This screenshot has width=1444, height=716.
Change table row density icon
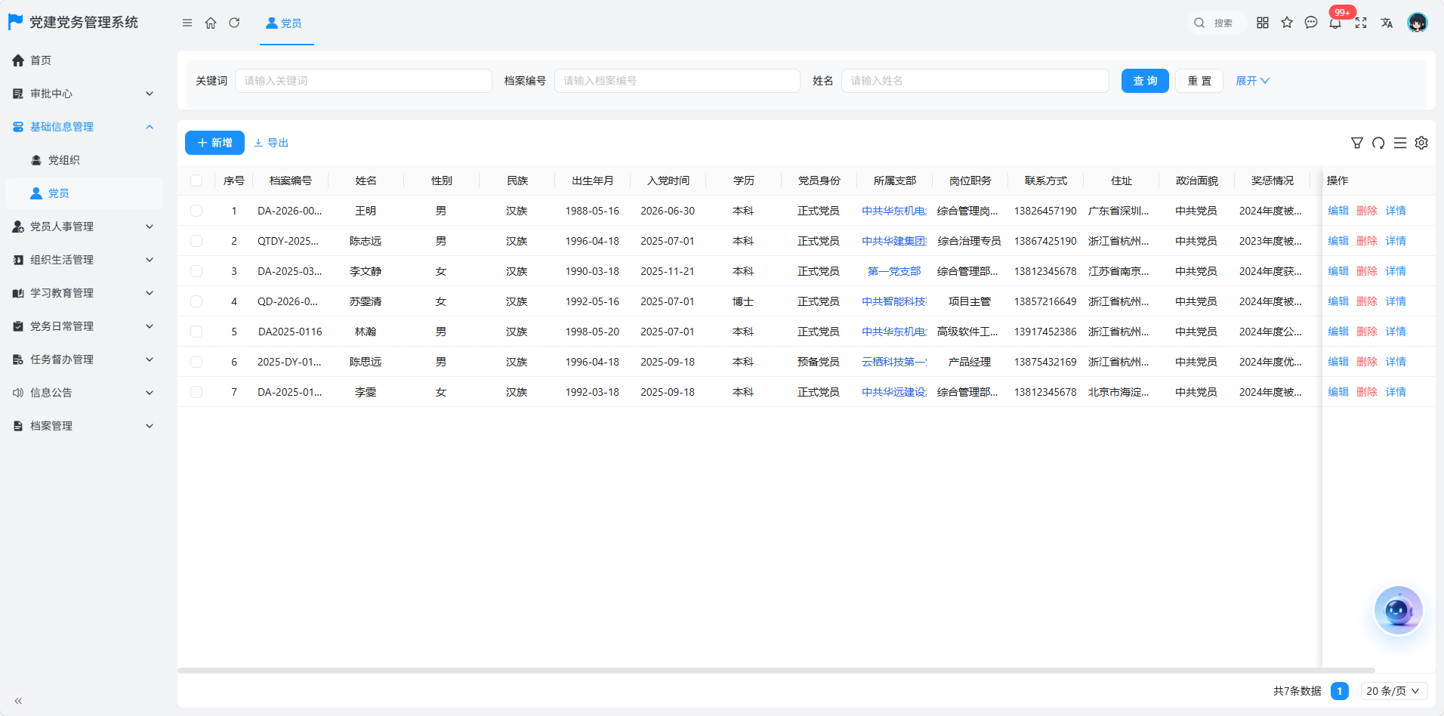[1400, 143]
